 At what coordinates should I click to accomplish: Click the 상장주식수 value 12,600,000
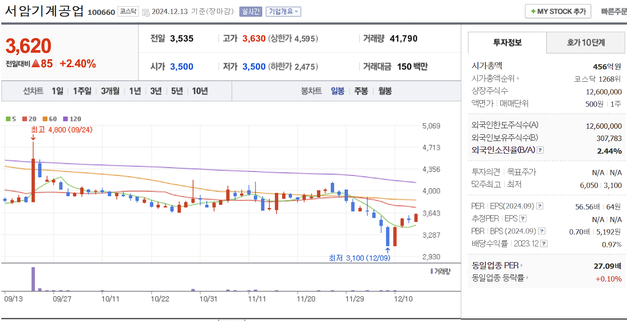coord(604,92)
